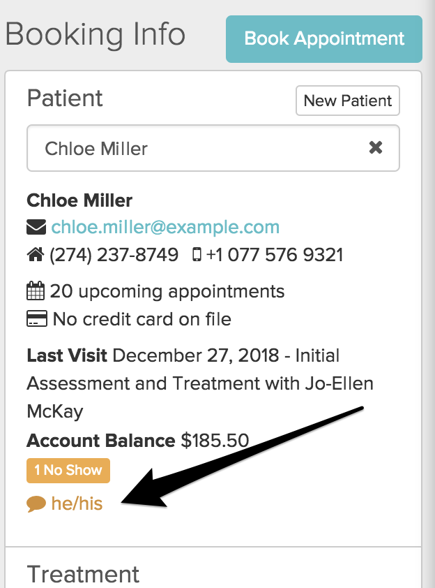Click the 1 No Show badge
The image size is (435, 588).
tap(68, 470)
